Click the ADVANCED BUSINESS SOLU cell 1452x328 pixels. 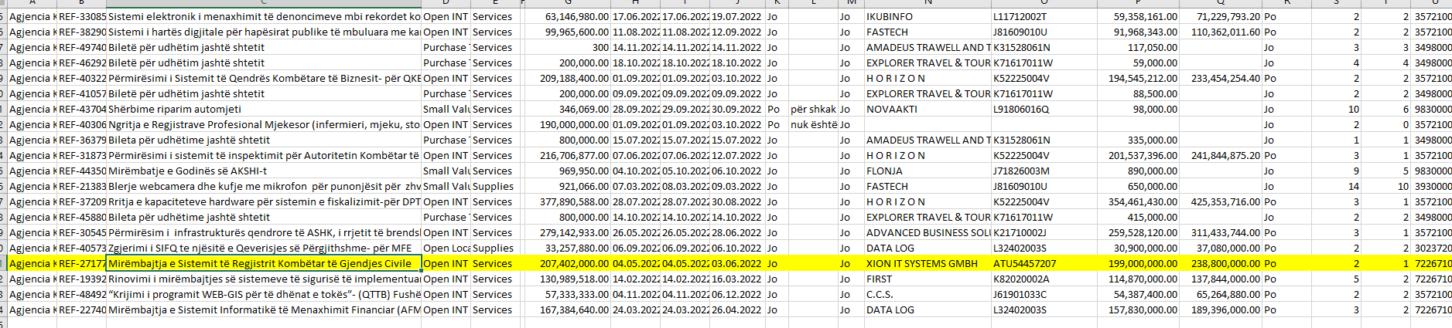pos(928,233)
